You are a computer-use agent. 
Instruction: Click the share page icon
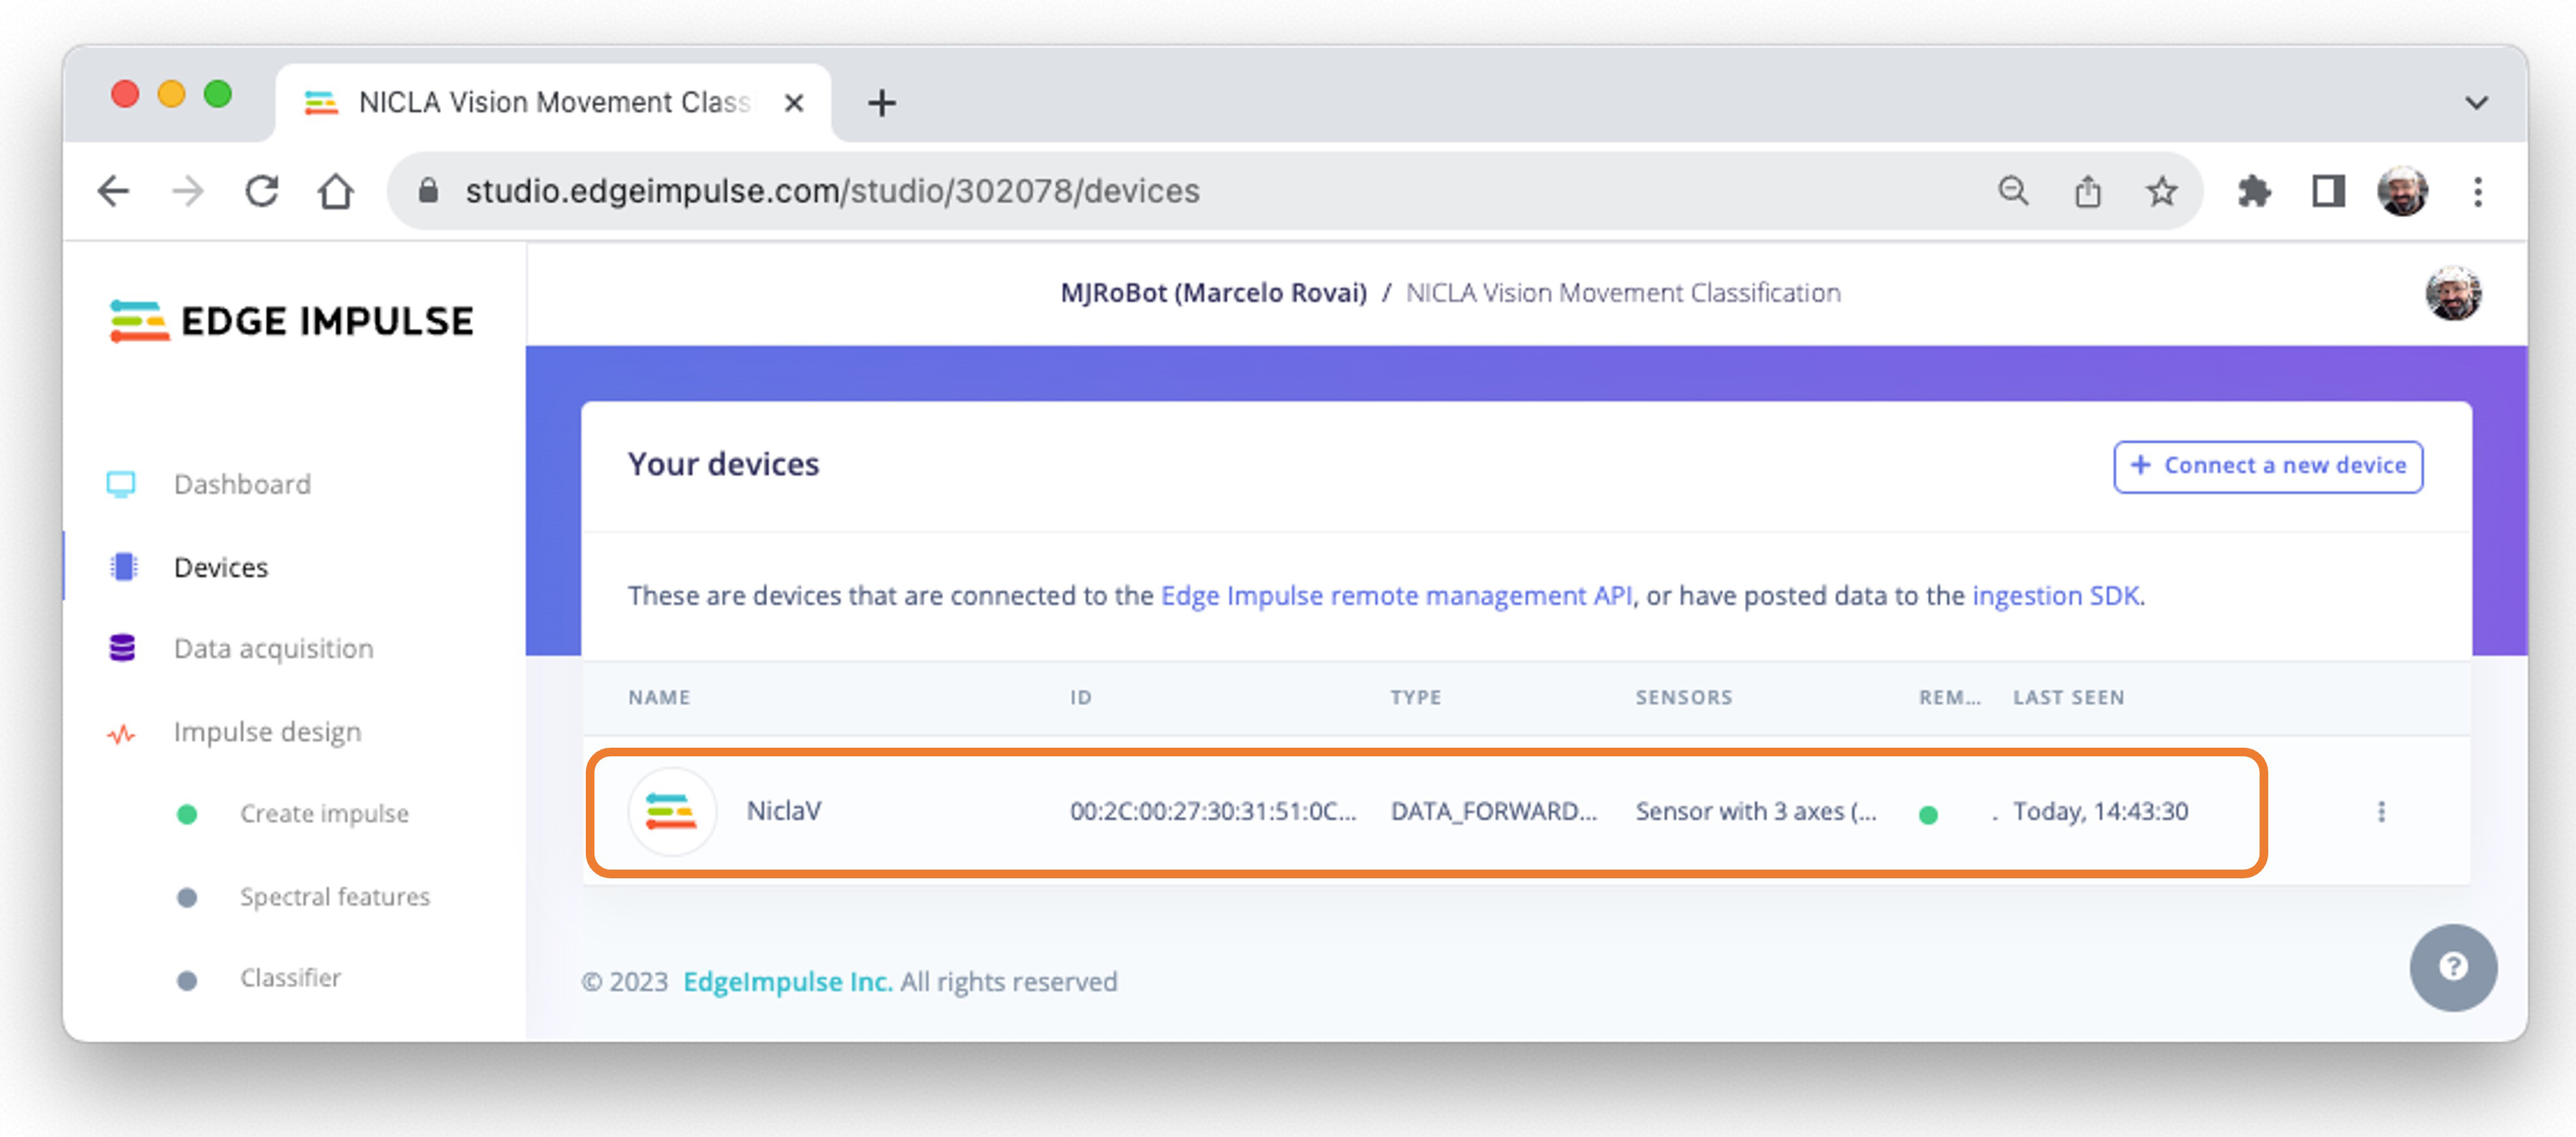coord(2087,191)
